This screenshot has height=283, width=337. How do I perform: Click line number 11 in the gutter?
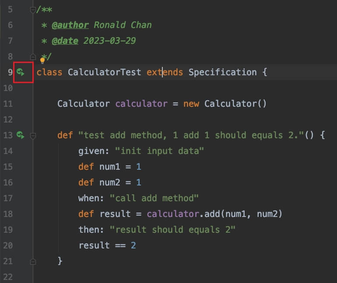[x=8, y=104]
